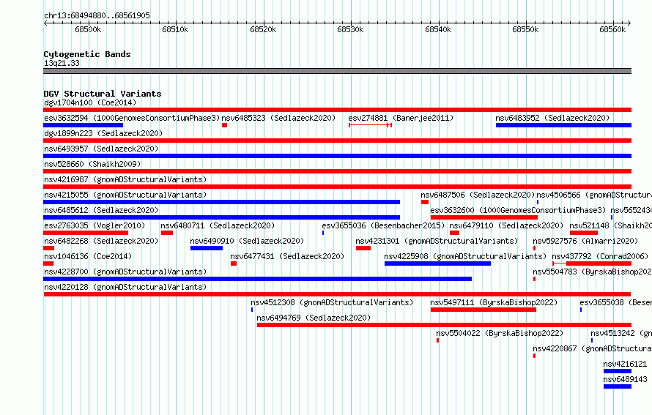Screen dimensions: 652x415
Task: Select nsv6482268 (Sedlazeck2020) label
Action: (101, 241)
